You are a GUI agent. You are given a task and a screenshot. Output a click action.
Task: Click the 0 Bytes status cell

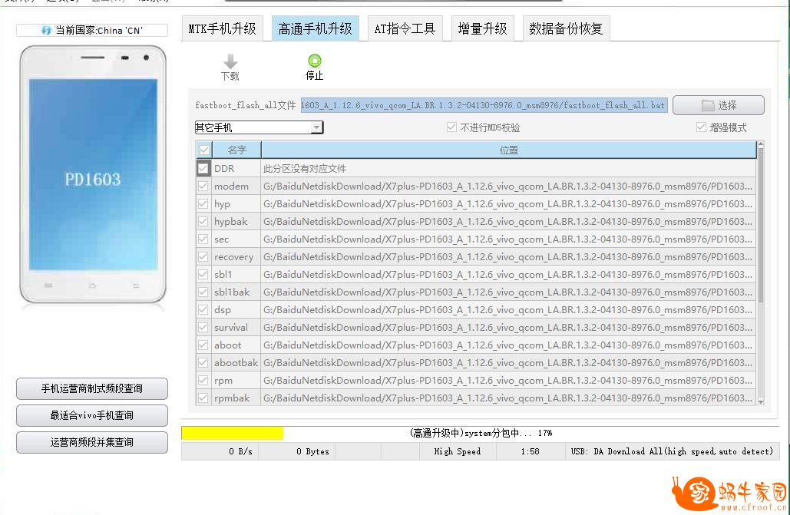[297, 451]
